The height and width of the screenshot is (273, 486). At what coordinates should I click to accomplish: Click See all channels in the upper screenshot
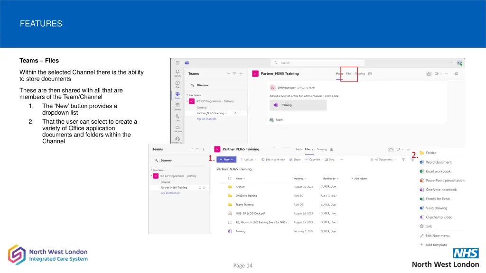click(206, 119)
